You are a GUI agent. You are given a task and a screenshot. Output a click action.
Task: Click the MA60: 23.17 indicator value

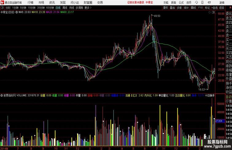[x=67, y=12]
